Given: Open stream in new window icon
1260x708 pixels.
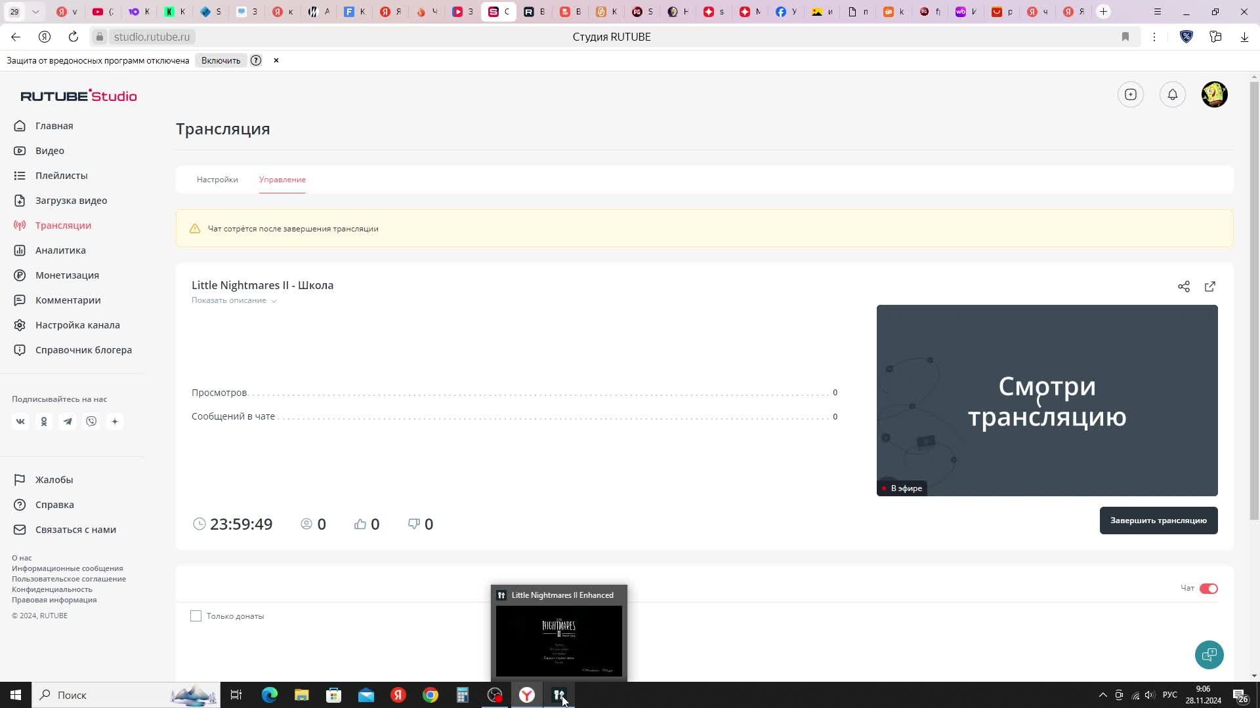Looking at the screenshot, I should click(x=1210, y=286).
